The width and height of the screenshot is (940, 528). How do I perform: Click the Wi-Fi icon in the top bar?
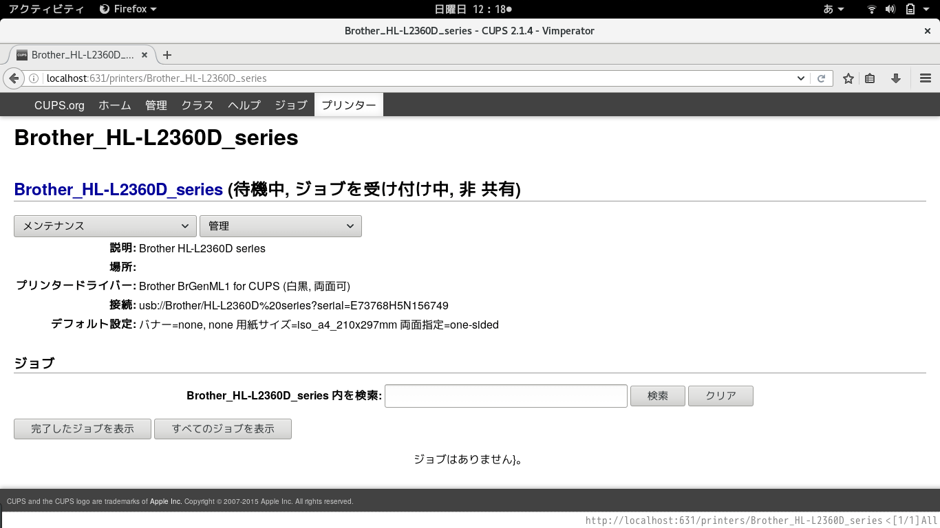(x=872, y=9)
